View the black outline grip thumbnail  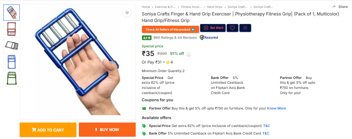tap(11, 45)
